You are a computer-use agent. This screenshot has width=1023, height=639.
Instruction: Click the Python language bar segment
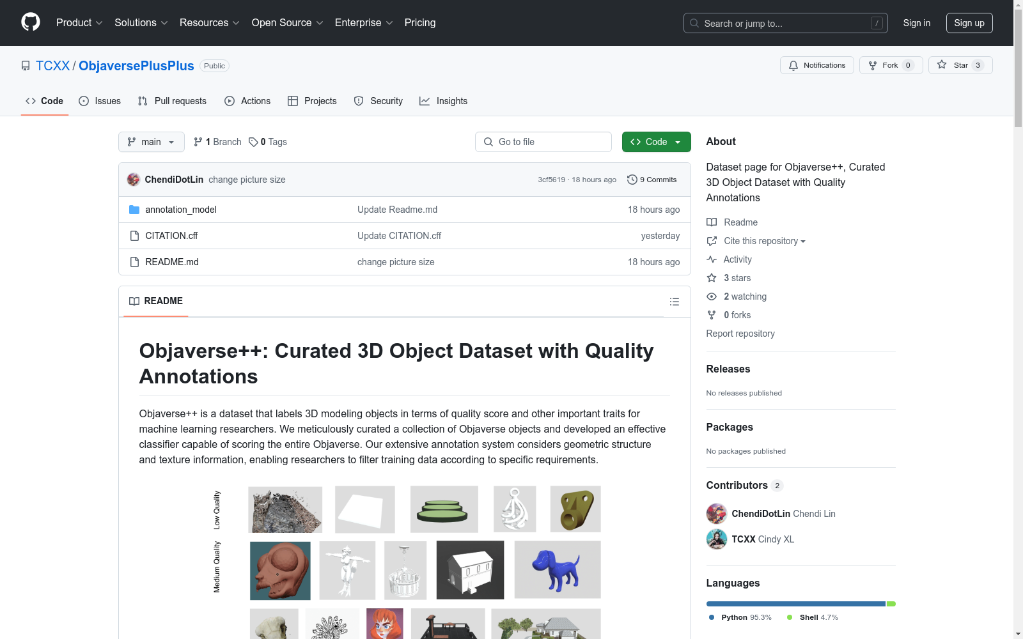(796, 604)
